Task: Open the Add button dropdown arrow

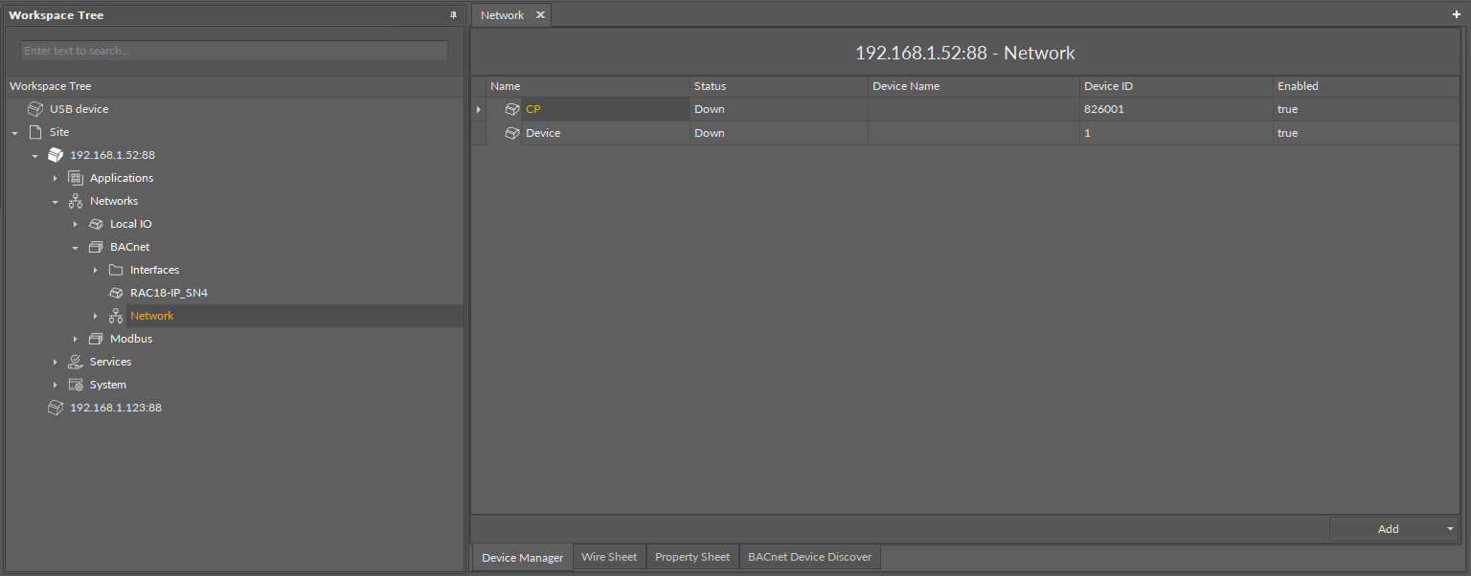Action: point(1448,528)
